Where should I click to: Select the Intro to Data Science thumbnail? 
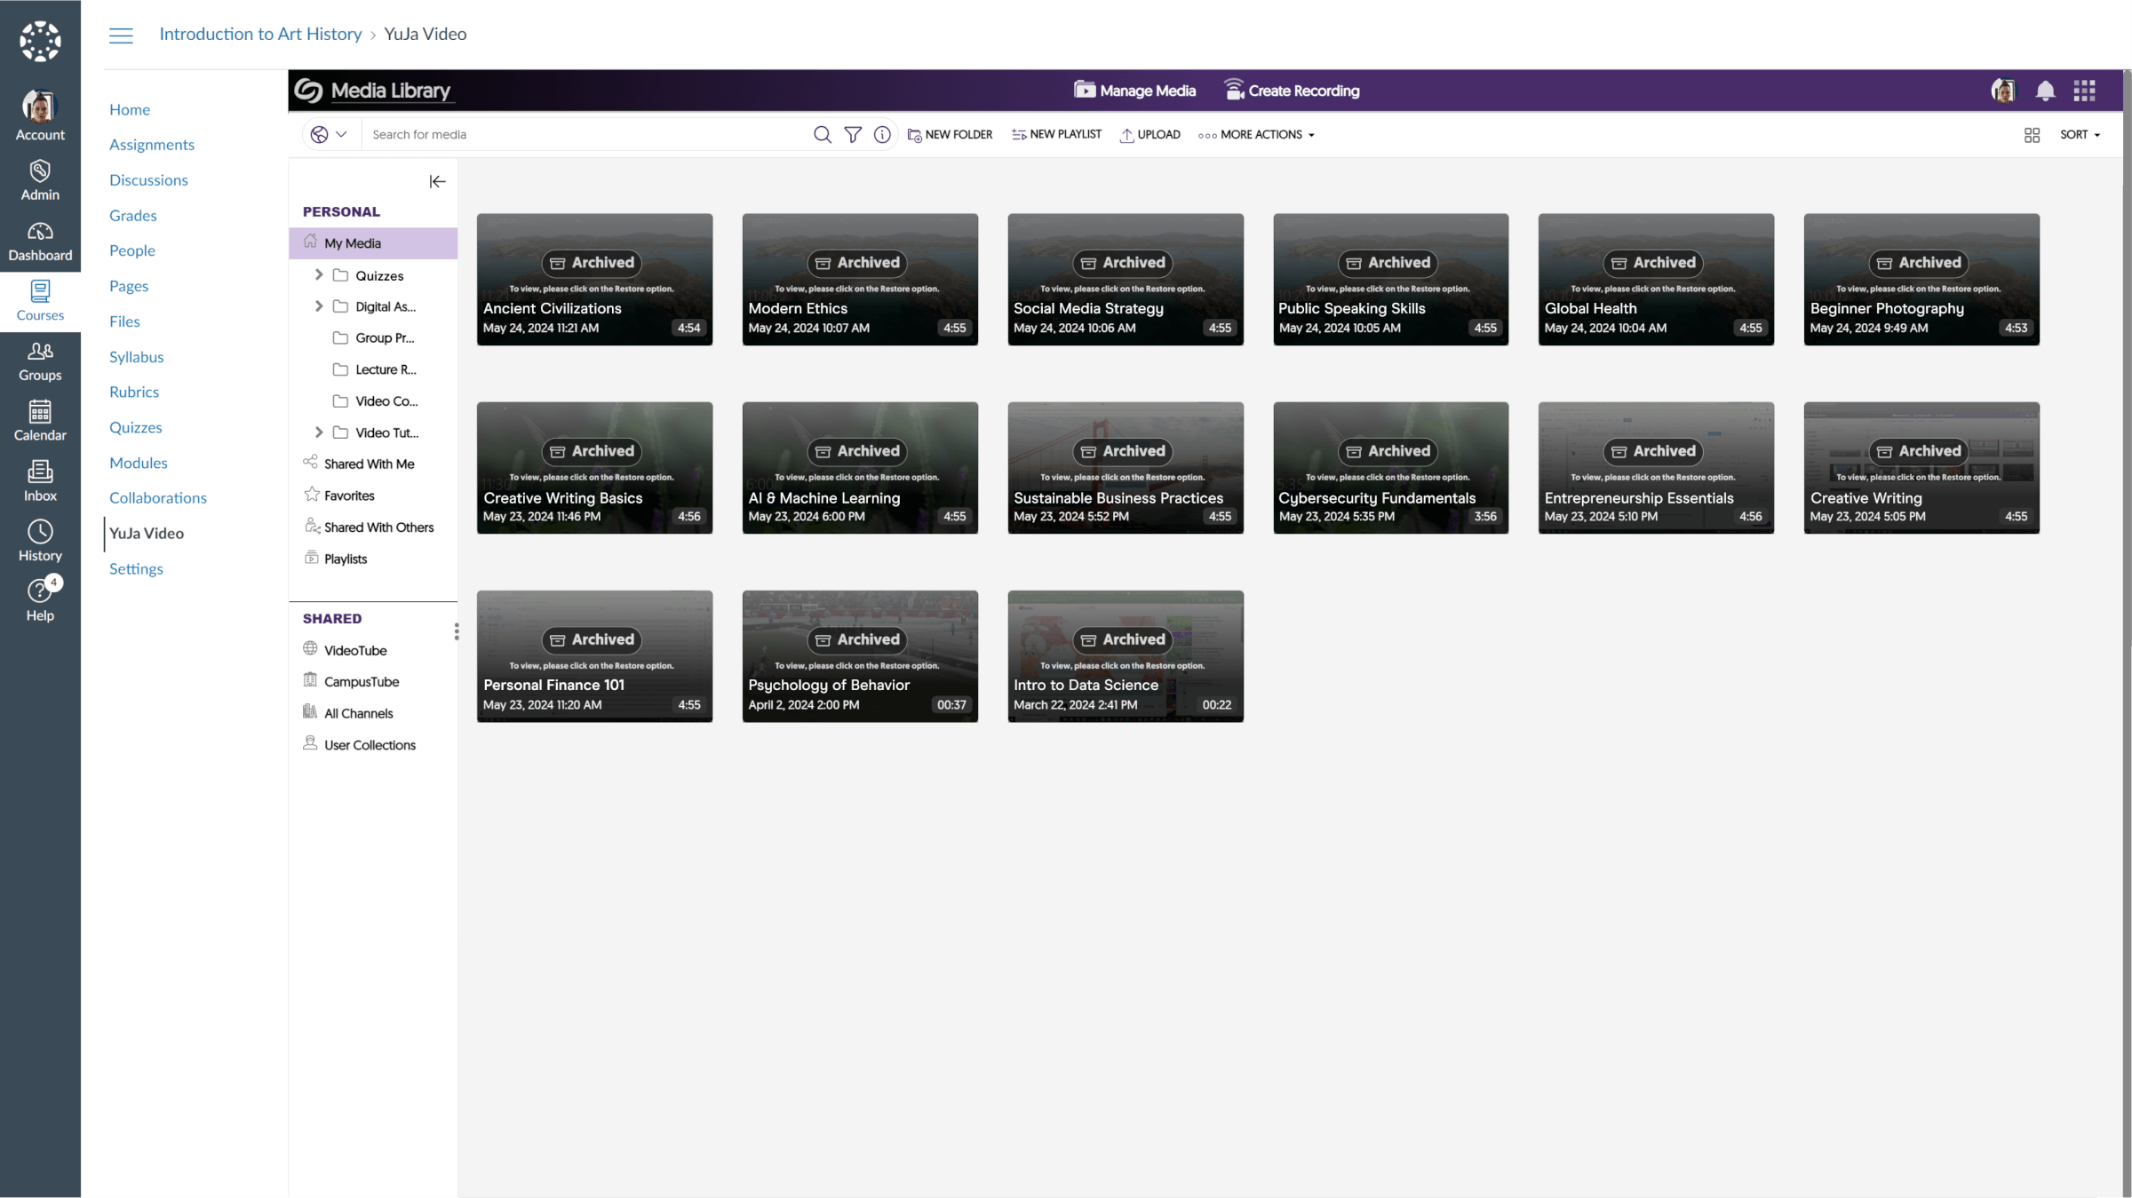coord(1126,656)
